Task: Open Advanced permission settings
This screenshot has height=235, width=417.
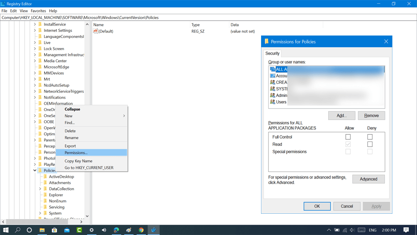Action: [368, 179]
